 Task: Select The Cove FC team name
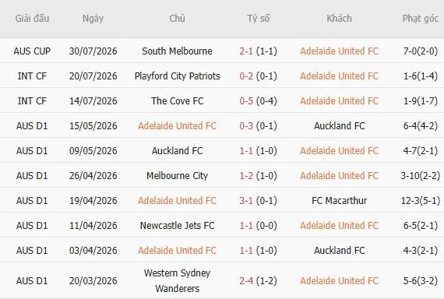click(177, 101)
